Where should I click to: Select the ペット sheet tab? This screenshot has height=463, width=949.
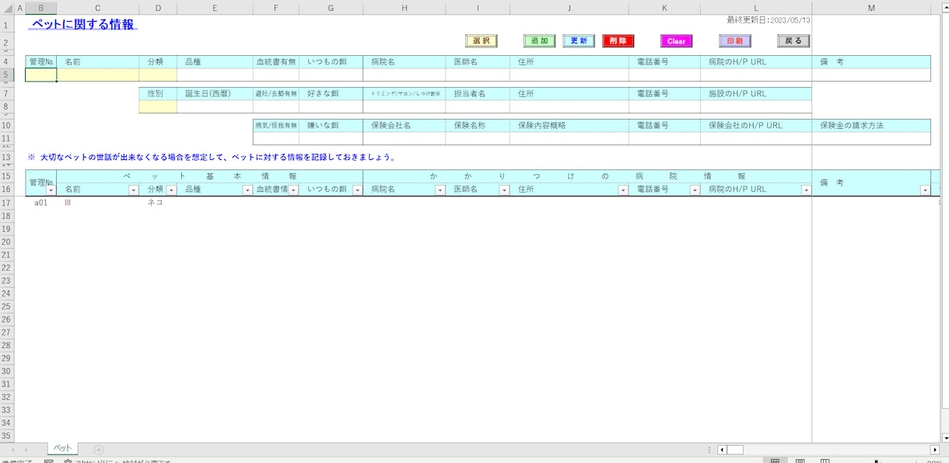click(62, 449)
